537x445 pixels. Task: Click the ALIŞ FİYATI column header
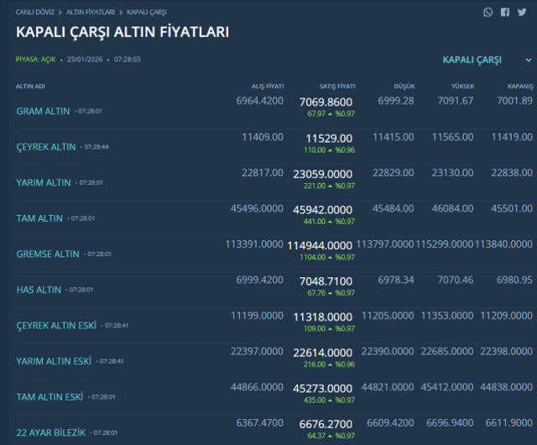[268, 86]
